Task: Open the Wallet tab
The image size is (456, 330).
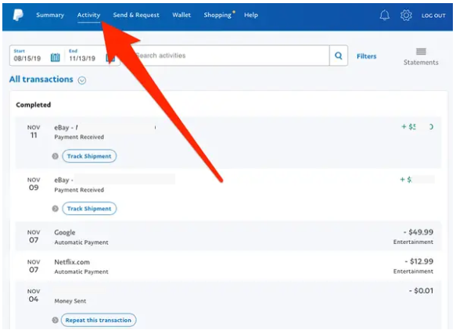Action: [181, 15]
